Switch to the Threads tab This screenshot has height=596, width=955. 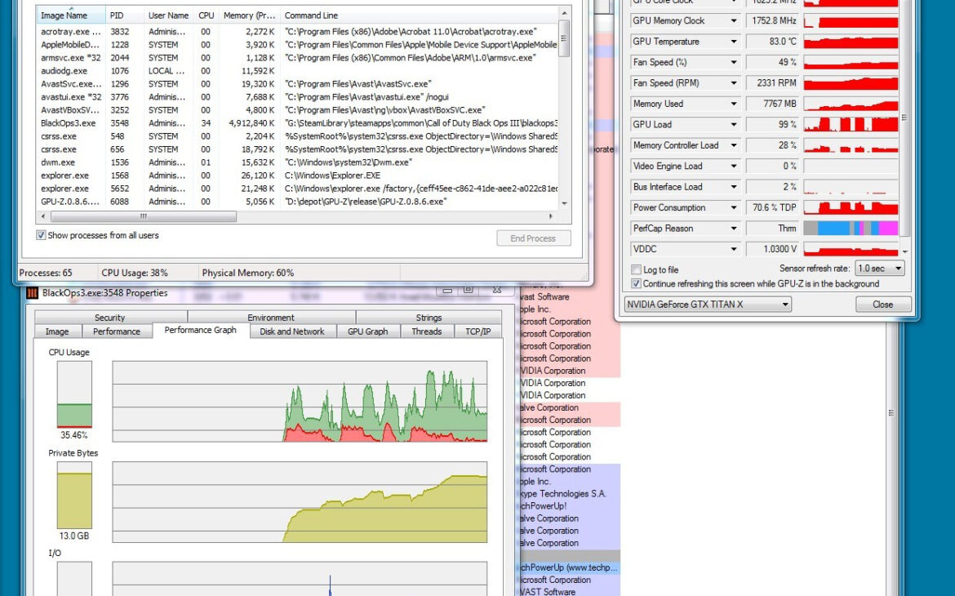click(x=426, y=331)
